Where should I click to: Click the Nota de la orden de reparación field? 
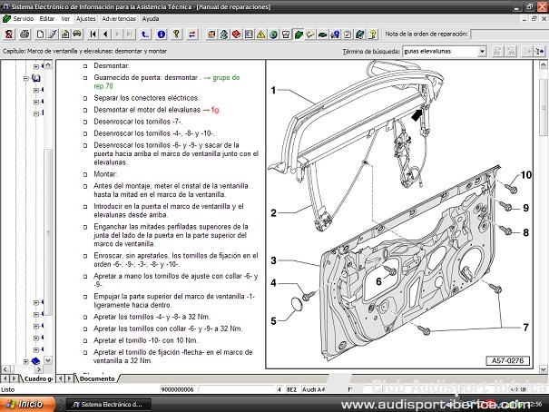(x=509, y=34)
